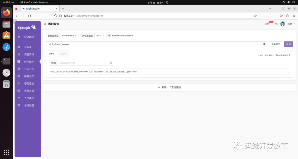Reload the page with refresh icon
This screenshot has height=159, width=298.
30,16
